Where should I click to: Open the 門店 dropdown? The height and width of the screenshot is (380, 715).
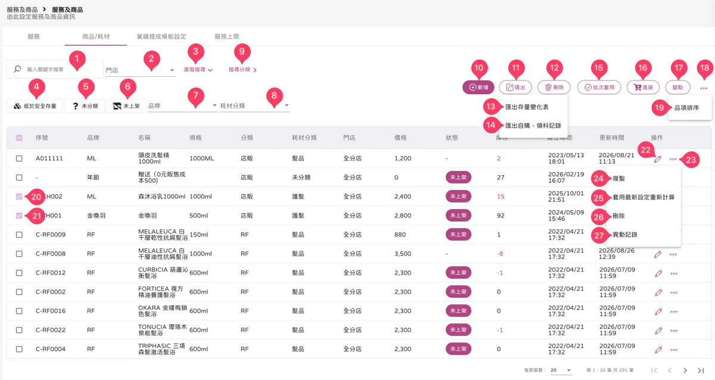(x=141, y=70)
